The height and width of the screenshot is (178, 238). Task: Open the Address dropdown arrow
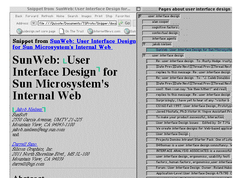coord(33,23)
